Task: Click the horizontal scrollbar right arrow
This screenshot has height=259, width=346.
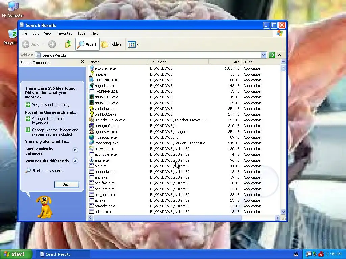Action: pos(277,218)
